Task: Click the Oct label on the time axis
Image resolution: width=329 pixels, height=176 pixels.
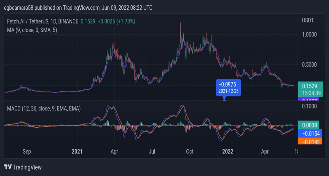Action: click(x=190, y=152)
